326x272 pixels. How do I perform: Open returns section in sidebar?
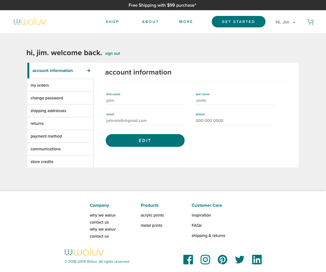[60, 124]
